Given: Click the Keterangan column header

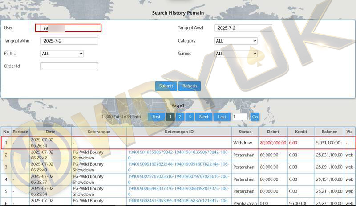Looking at the screenshot, I should click(99, 132).
